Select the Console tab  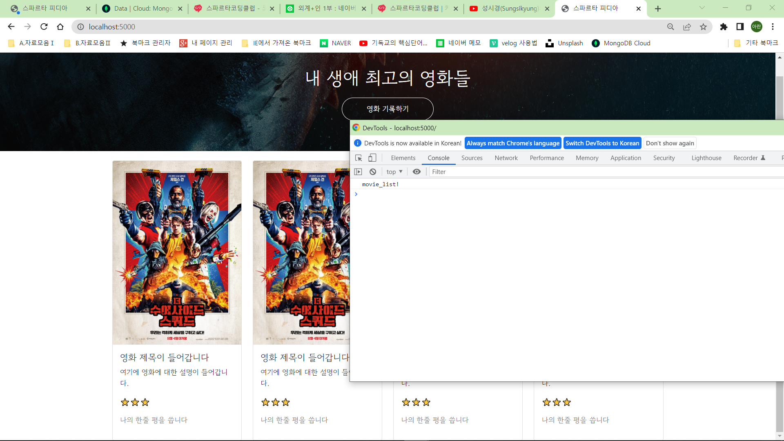click(x=439, y=158)
